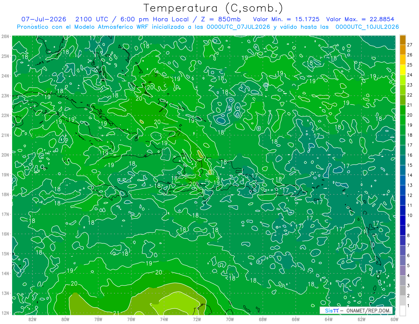419x324 pixels.
Task: Click the "82W" longitude axis label
Action: 32,319
